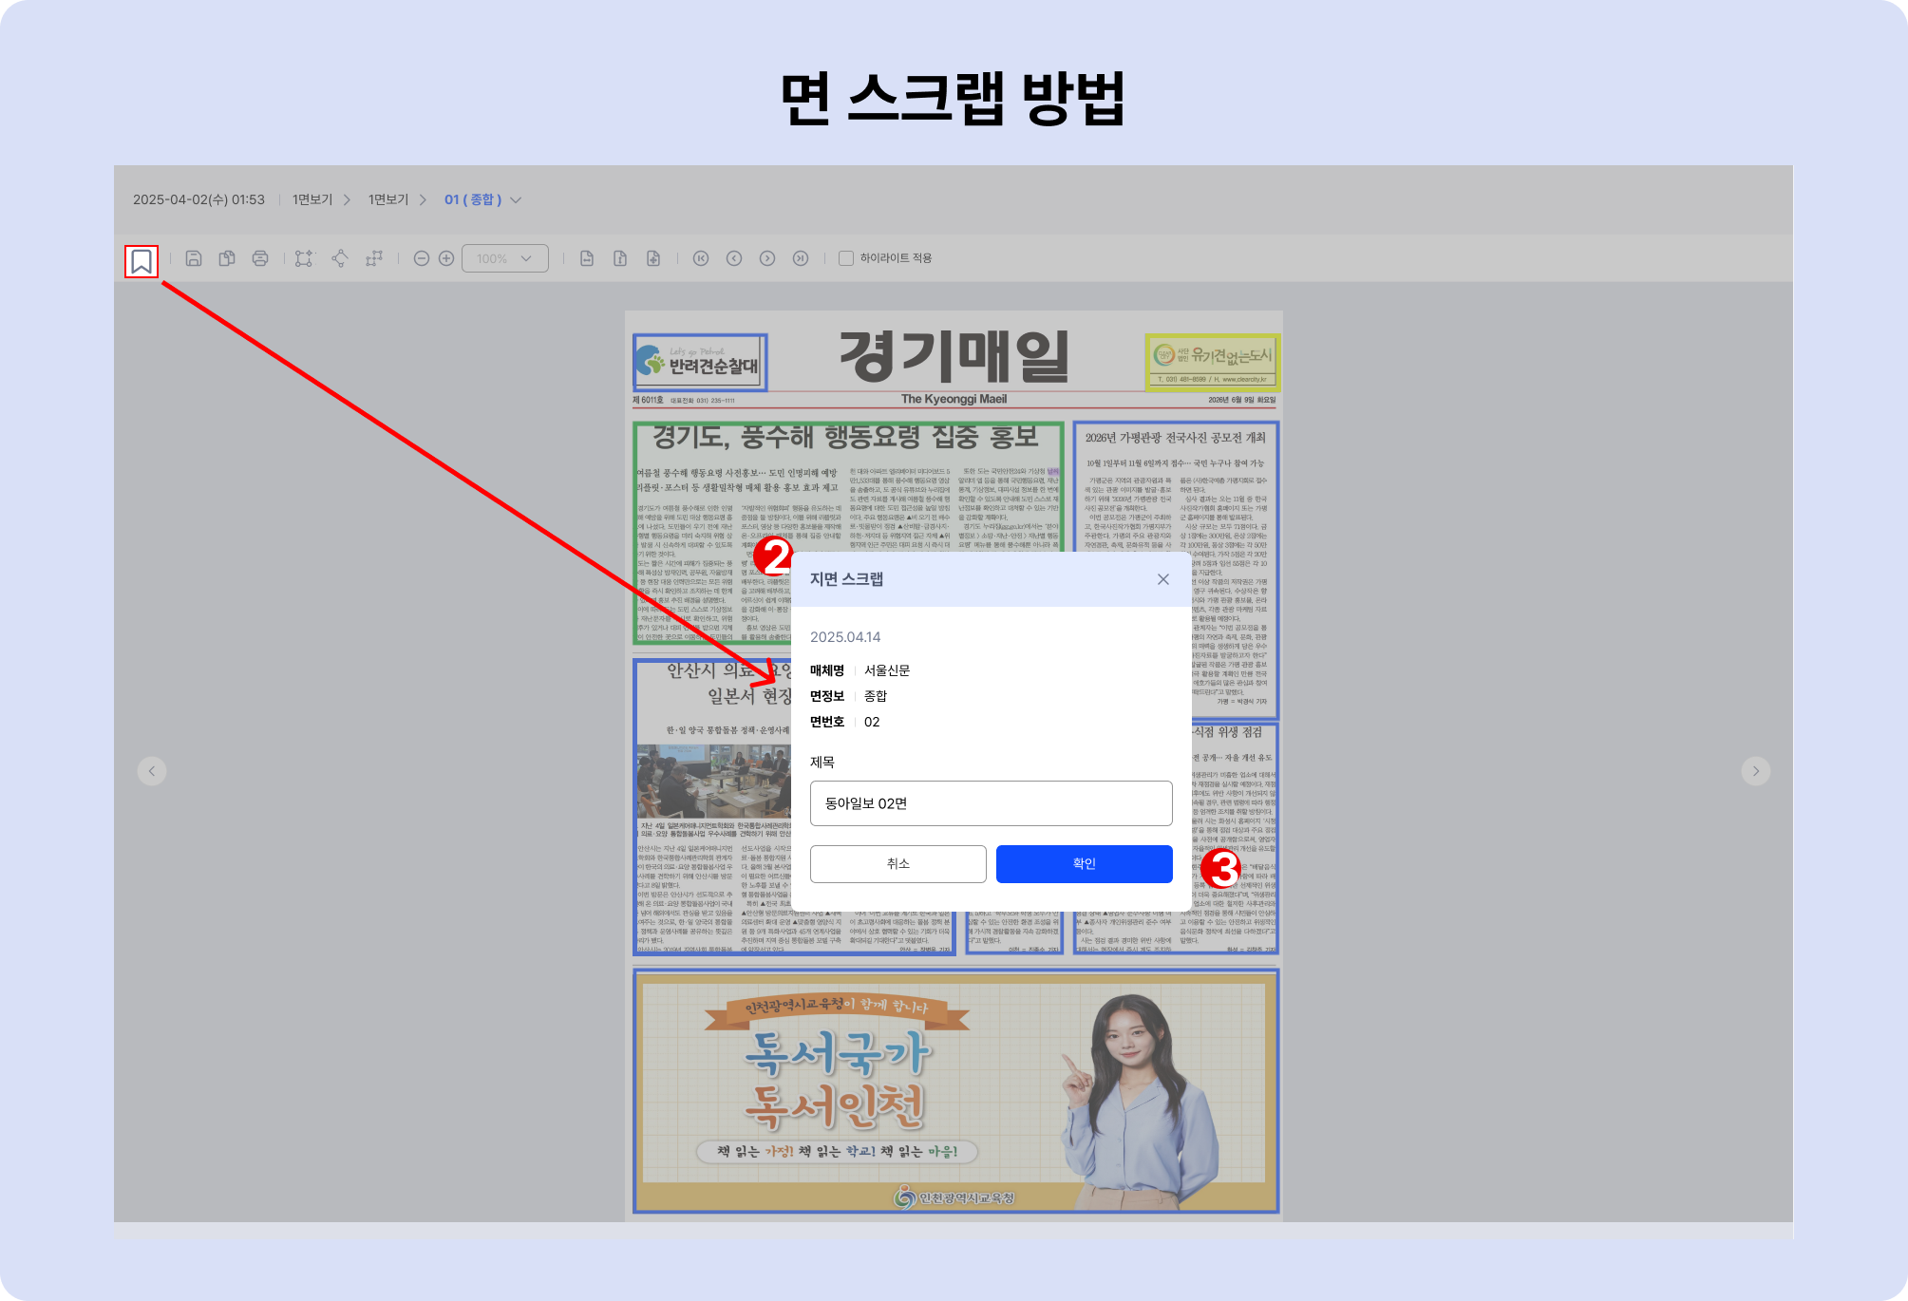The width and height of the screenshot is (1908, 1301).
Task: Click the save floppy-disk icon
Action: coord(194,258)
